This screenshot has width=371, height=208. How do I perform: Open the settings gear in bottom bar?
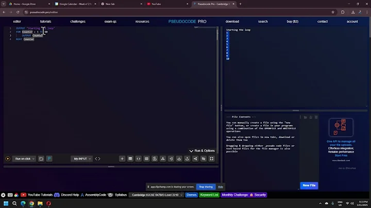3,195
